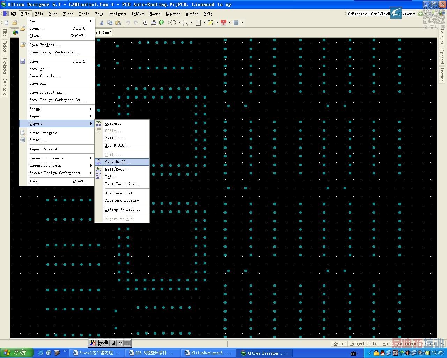Choose Save Drill from Export submenu
This screenshot has height=358, width=447.
[122, 162]
